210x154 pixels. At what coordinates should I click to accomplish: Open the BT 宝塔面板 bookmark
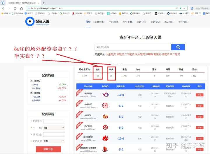(160, 13)
